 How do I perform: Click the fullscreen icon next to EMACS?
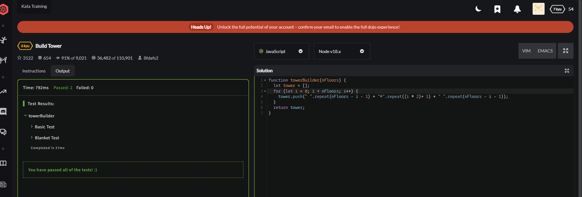pos(565,51)
